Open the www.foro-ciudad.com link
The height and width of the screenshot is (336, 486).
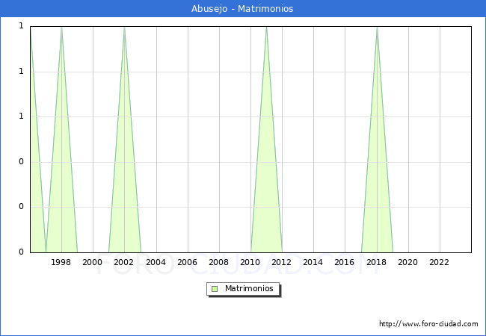(x=428, y=324)
